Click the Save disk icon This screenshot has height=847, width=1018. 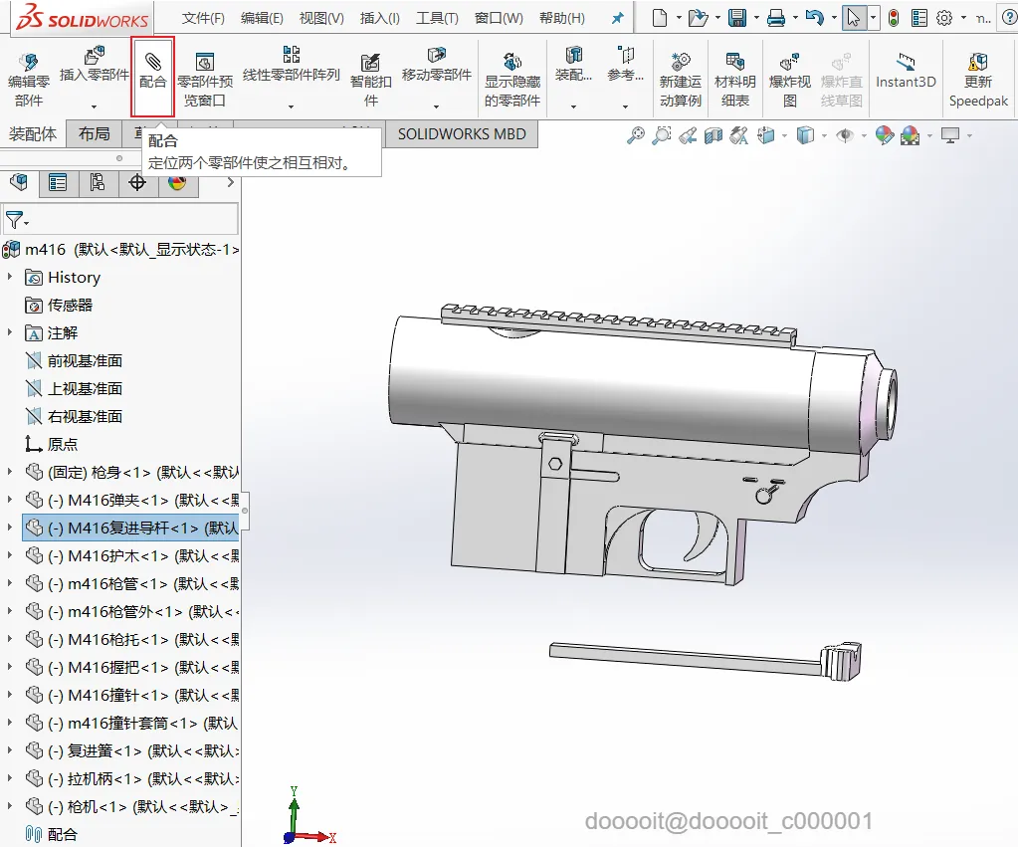click(736, 18)
